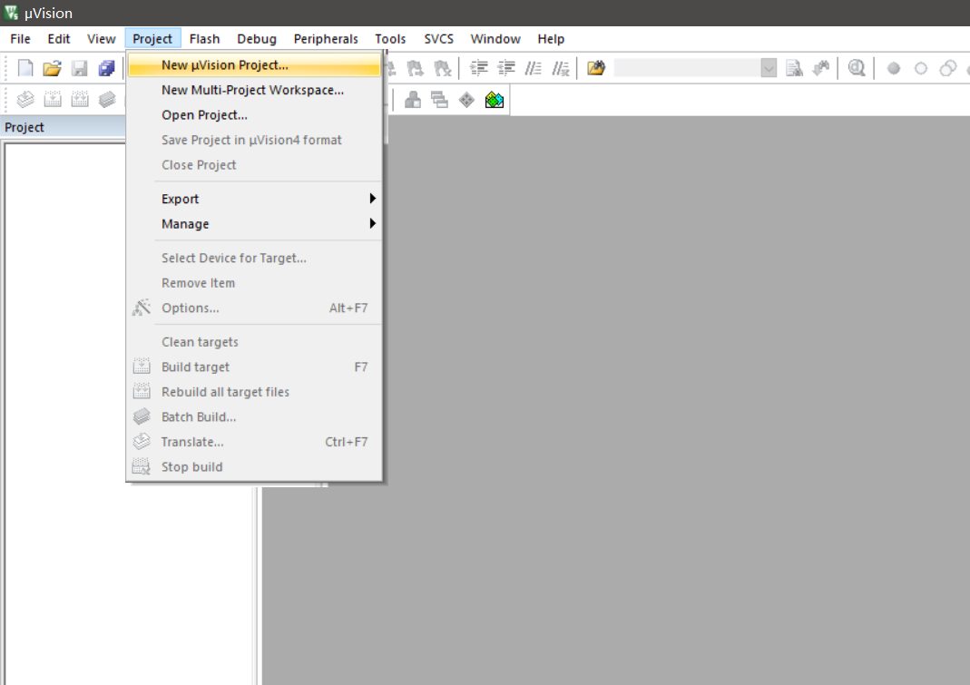This screenshot has height=685, width=970.
Task: Start debug session magnifier icon
Action: click(857, 68)
